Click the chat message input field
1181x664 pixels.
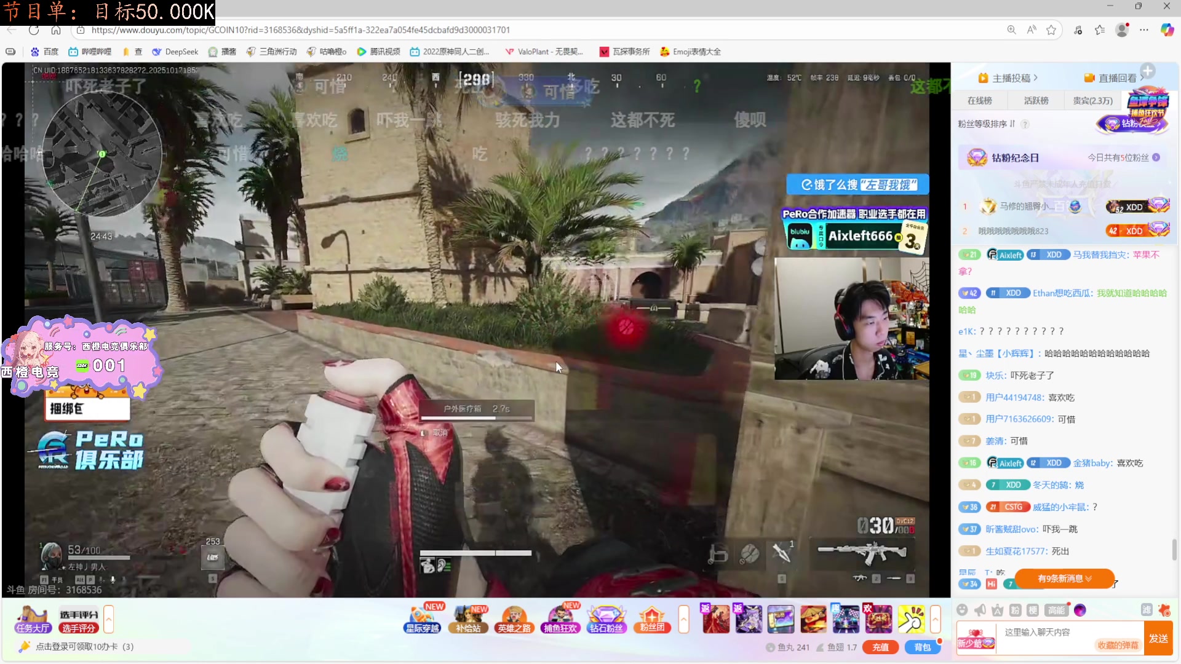(1046, 632)
